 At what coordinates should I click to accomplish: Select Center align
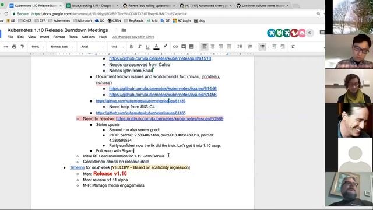point(213,47)
